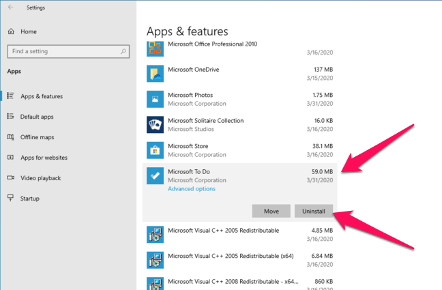Screen dimensions: 442x290
Task: Click the Microsoft Office Professional 2010 icon
Action: click(155, 48)
